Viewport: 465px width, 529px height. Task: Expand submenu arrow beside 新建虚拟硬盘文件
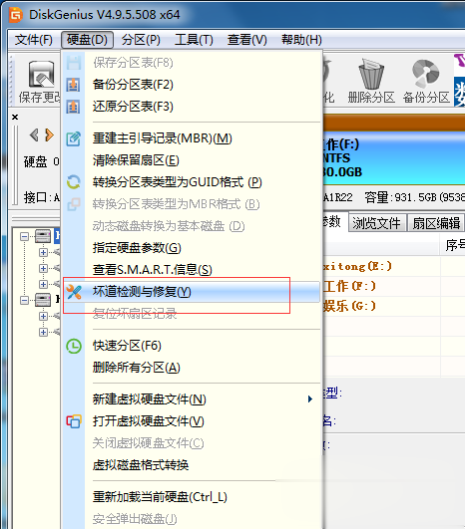click(x=310, y=399)
